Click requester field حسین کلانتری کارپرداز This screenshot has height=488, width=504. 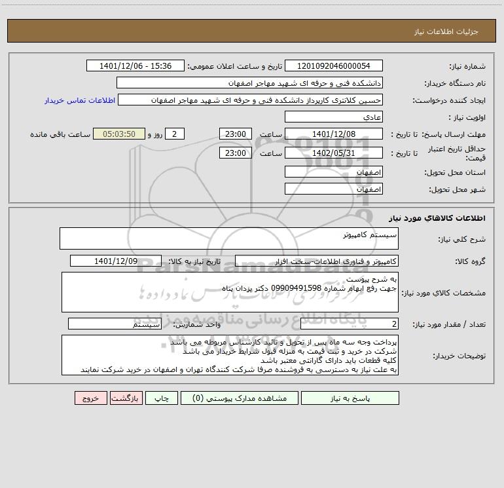point(250,100)
